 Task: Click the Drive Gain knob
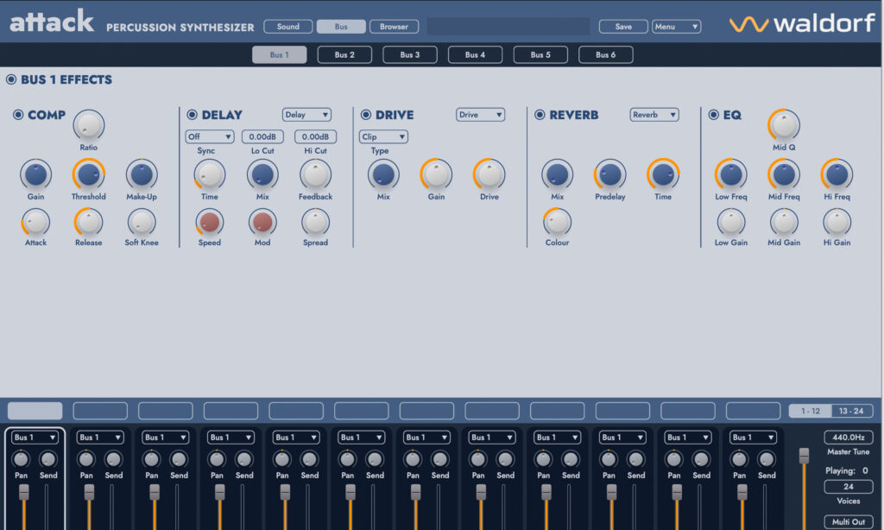436,175
